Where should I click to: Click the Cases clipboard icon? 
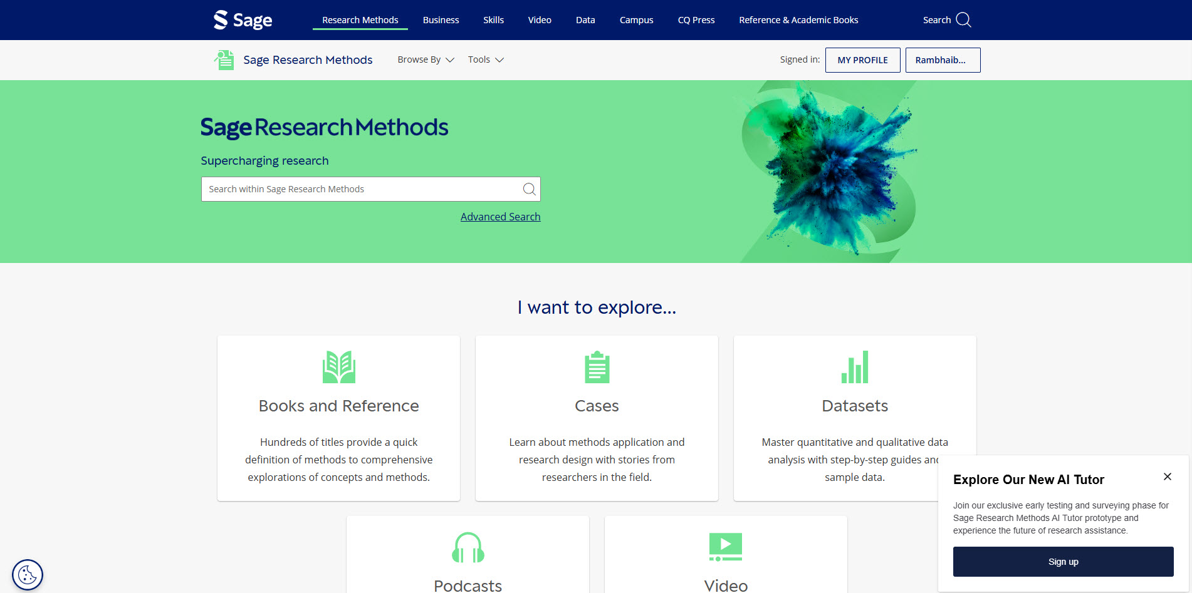tap(597, 367)
